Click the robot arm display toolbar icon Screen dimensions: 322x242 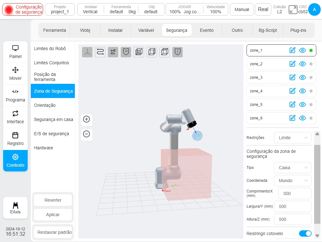pyautogui.click(x=113, y=52)
